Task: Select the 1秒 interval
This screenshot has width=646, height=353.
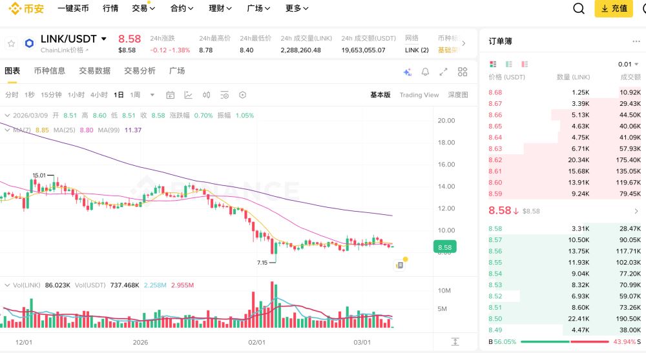Action: click(x=30, y=95)
